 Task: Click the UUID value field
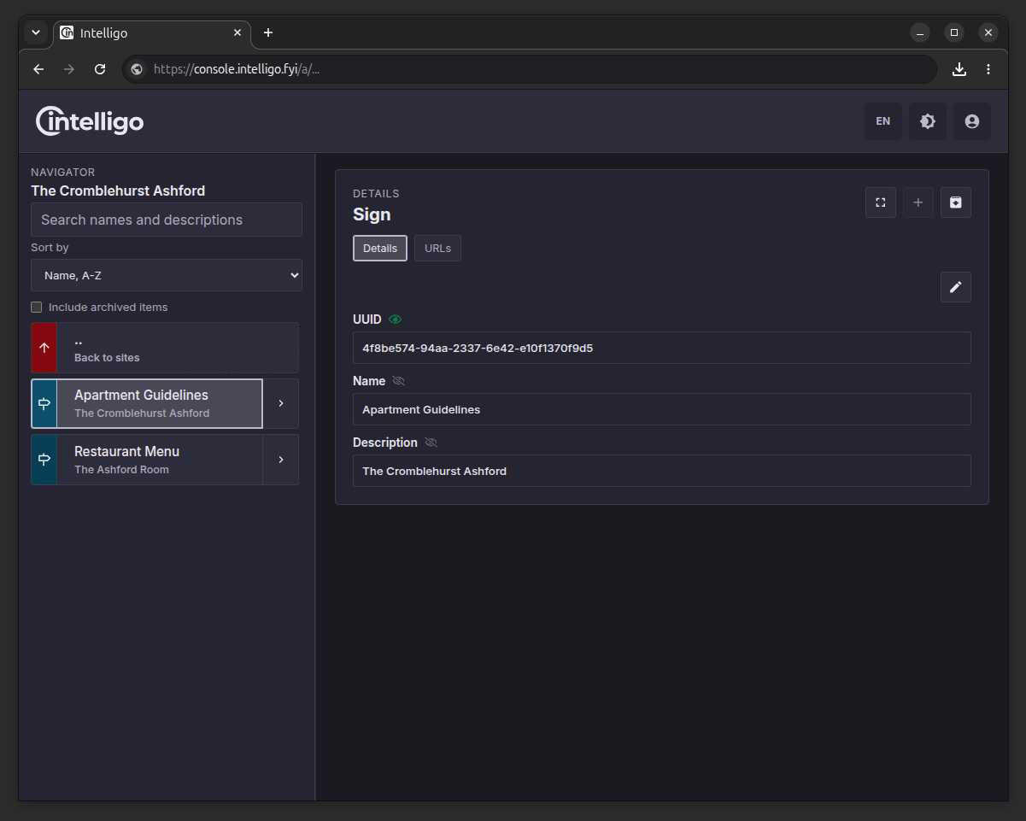click(x=662, y=348)
